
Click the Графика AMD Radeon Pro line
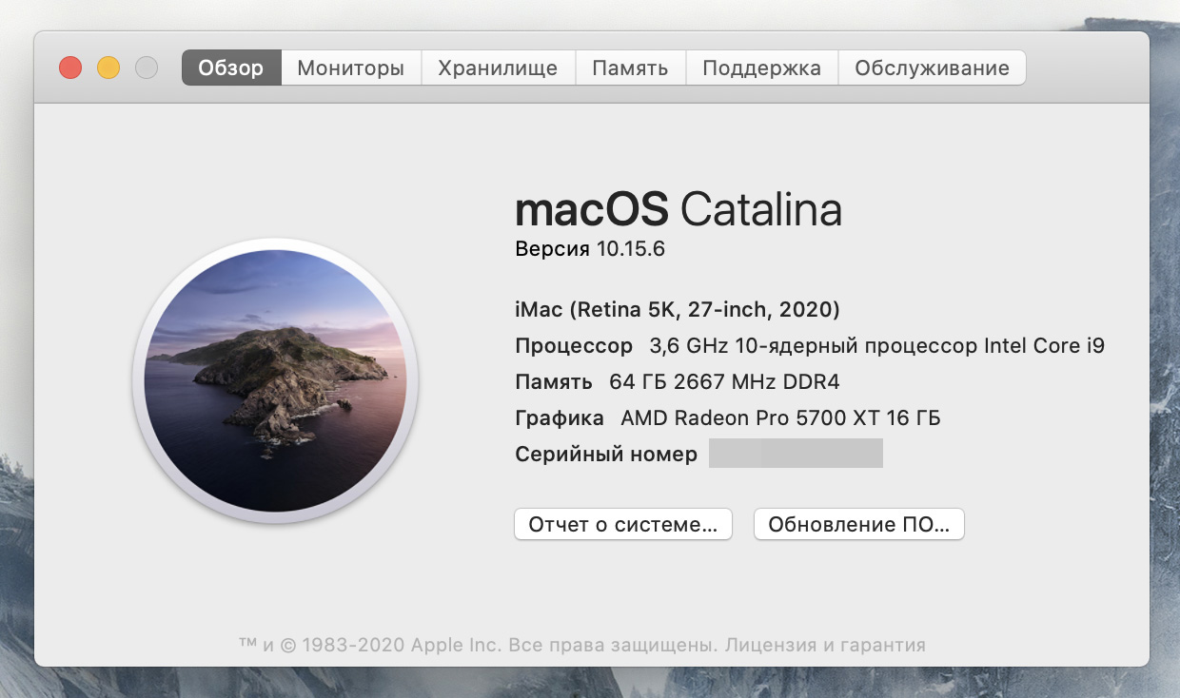(x=727, y=417)
